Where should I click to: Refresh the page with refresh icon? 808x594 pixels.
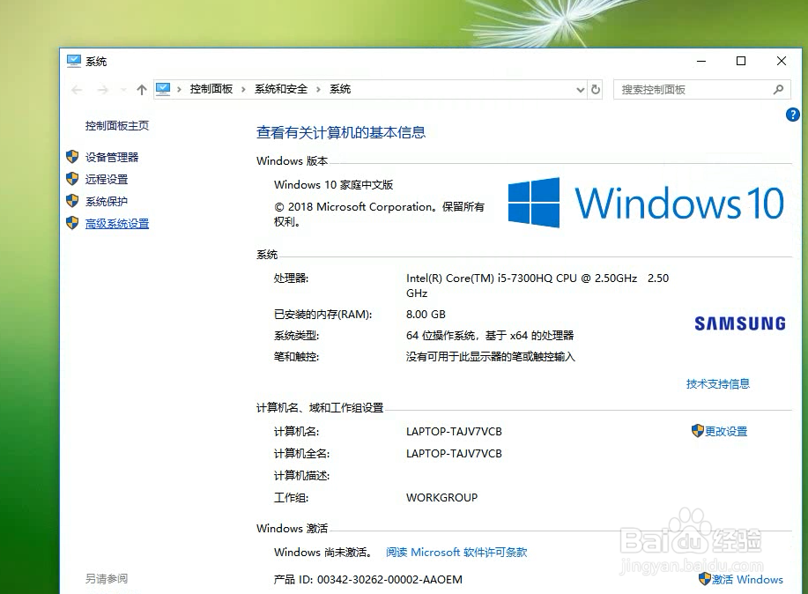click(596, 90)
